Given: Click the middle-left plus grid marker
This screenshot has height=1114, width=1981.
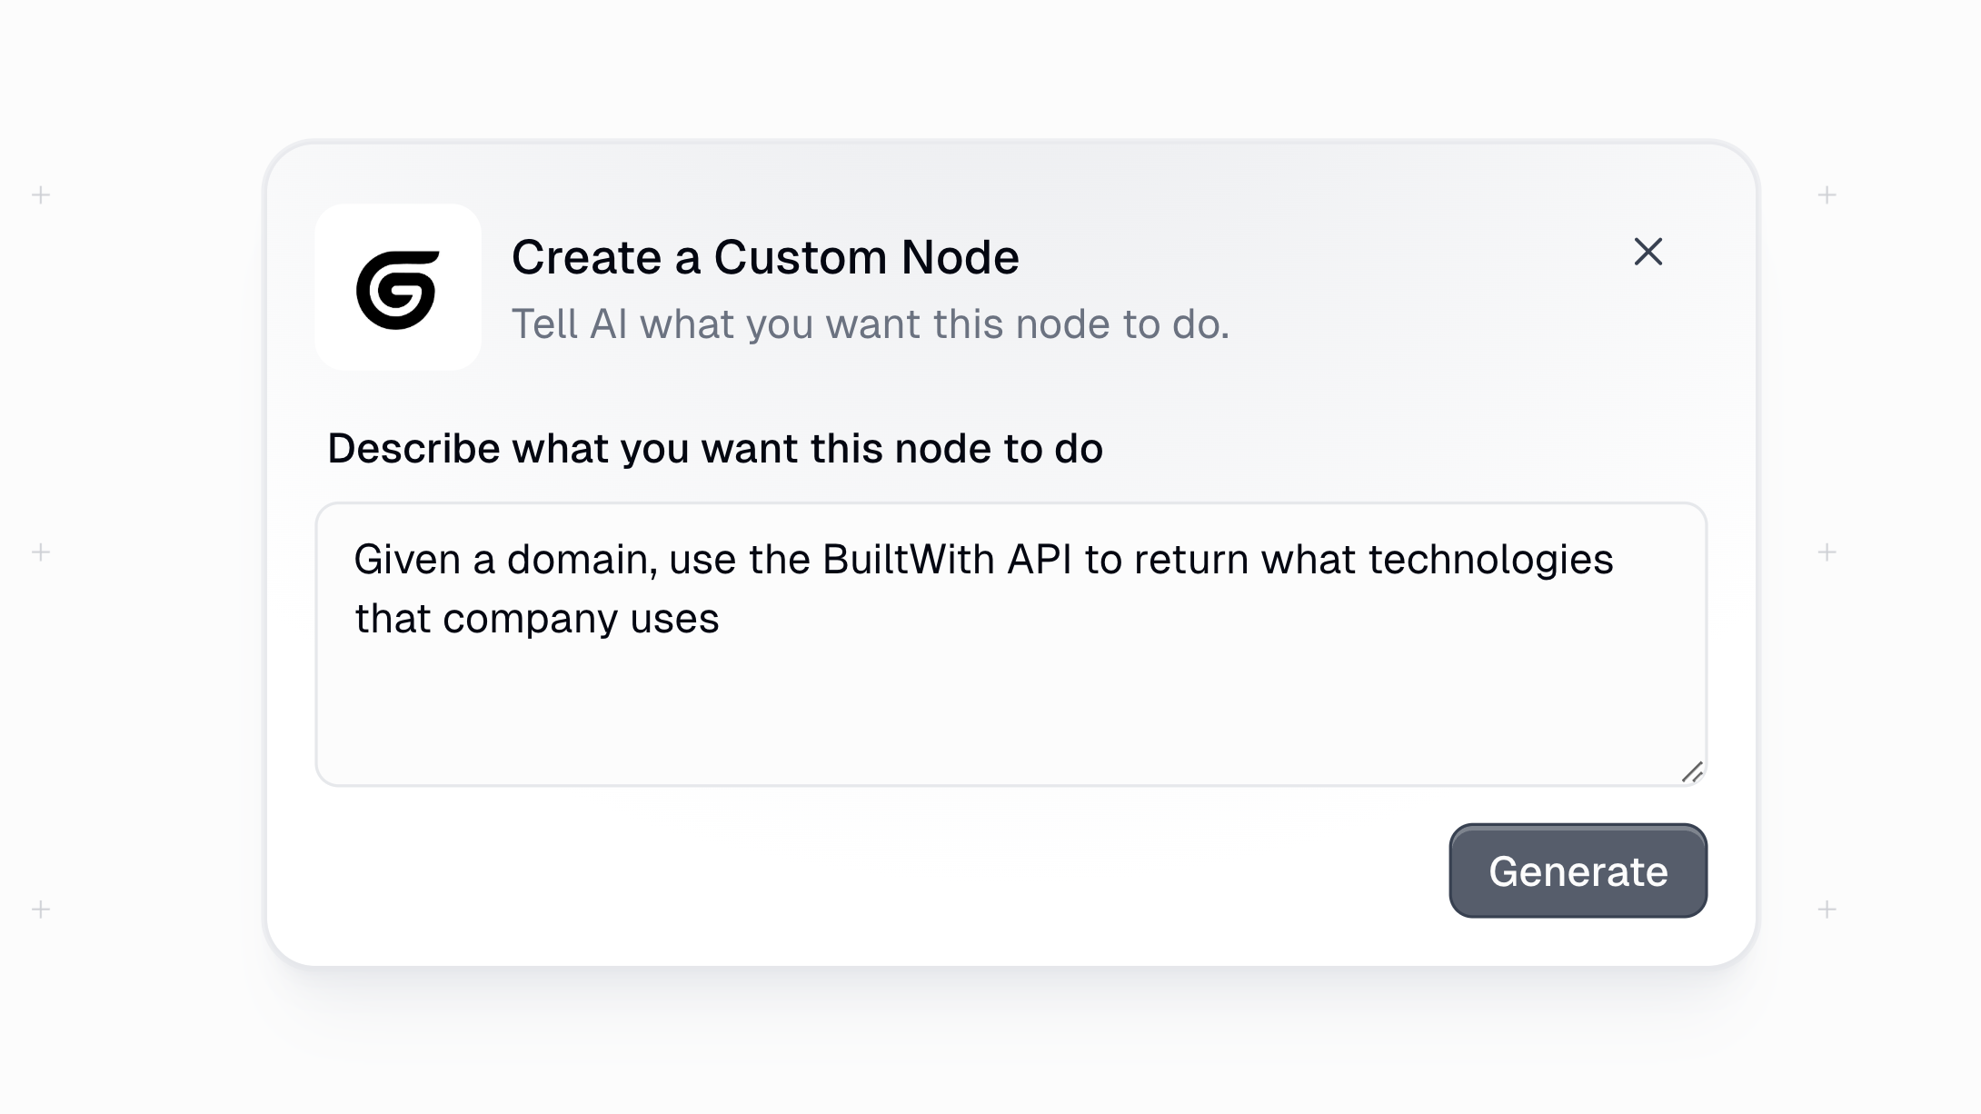Looking at the screenshot, I should (41, 552).
